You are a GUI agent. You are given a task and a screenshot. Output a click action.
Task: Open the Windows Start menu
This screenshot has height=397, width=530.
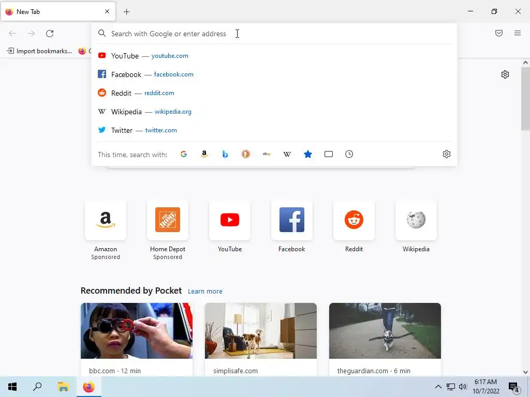[x=12, y=387]
